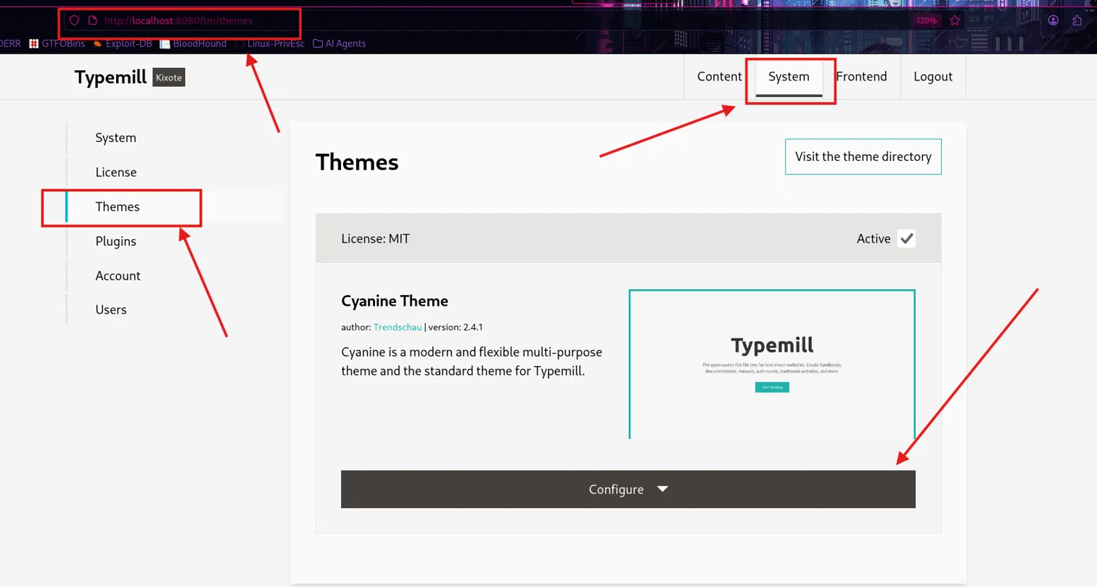The image size is (1097, 587).
Task: Click the version: 2.4.1 text
Action: pos(456,328)
